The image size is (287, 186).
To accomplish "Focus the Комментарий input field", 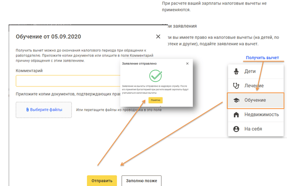I will (x=68, y=81).
